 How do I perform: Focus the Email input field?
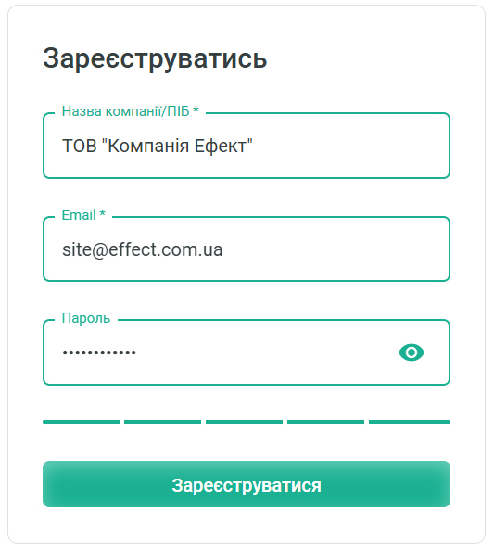point(247,249)
